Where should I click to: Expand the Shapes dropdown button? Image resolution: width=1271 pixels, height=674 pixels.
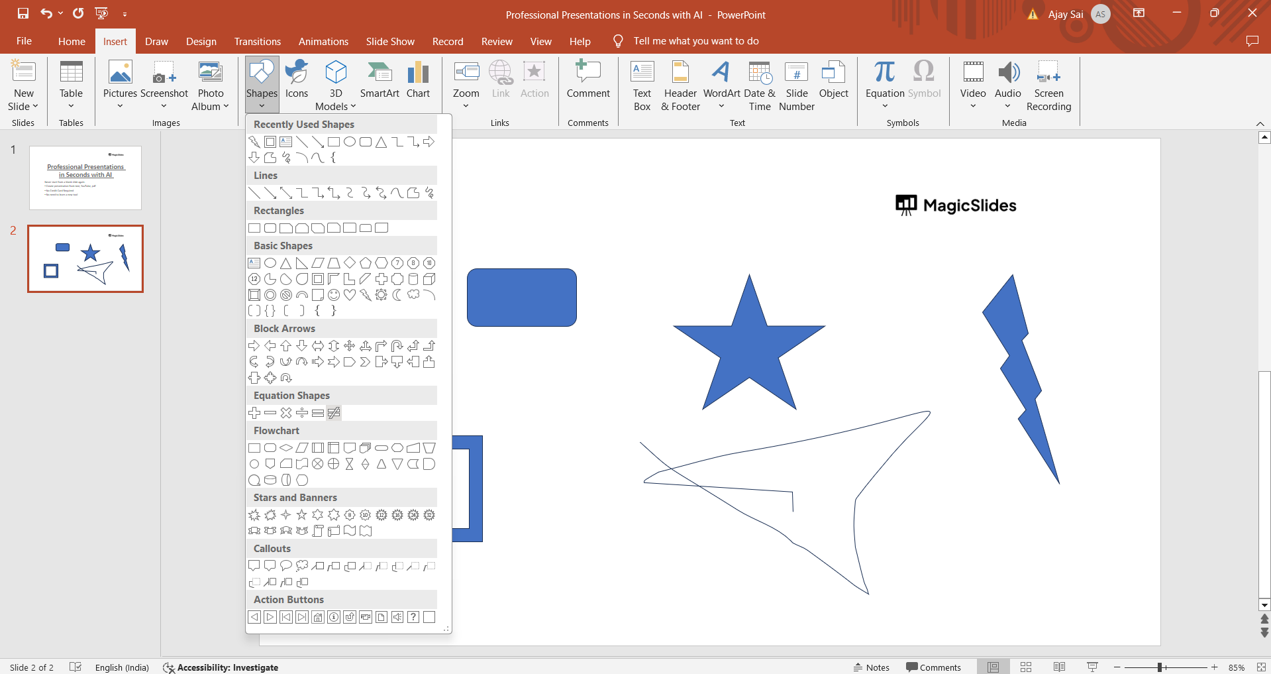coord(262,106)
